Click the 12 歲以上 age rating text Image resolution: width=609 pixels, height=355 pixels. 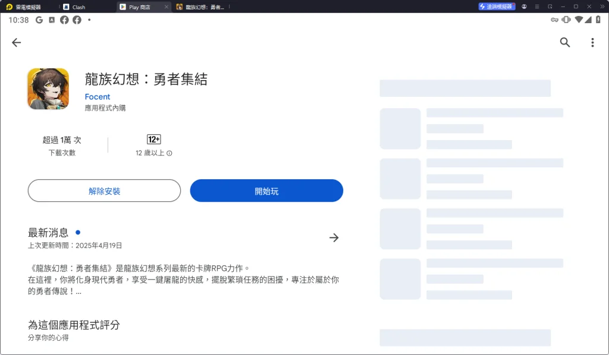[150, 153]
